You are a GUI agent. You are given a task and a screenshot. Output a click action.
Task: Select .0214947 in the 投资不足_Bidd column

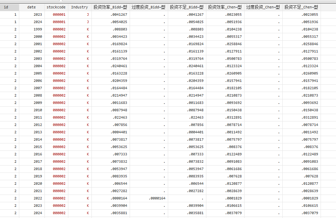click(187, 96)
